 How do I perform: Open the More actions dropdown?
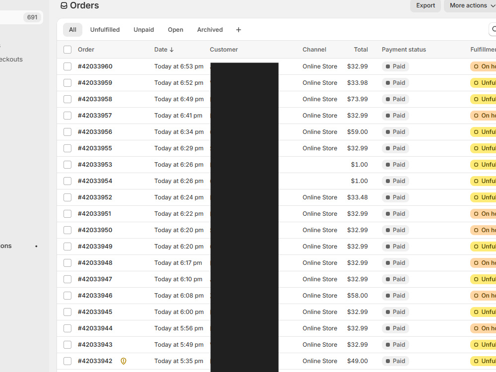(471, 5)
